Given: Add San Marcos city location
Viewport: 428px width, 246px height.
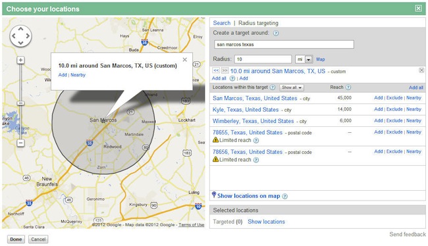Looking at the screenshot, I should [x=379, y=97].
